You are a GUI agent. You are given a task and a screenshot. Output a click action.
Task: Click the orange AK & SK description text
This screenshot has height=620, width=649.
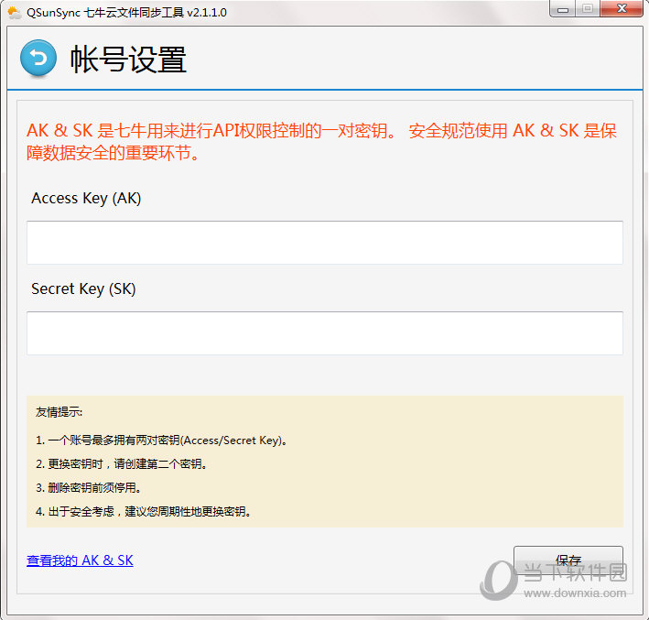(x=321, y=142)
